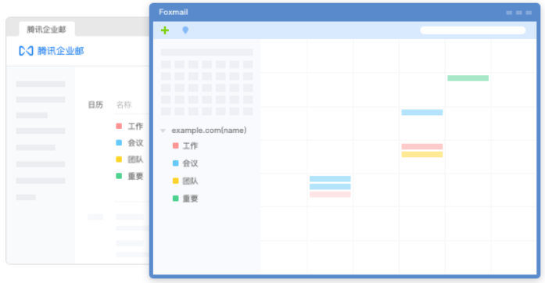Image resolution: width=545 pixels, height=283 pixels.
Task: Click the blue location pin icon
Action: click(x=185, y=30)
